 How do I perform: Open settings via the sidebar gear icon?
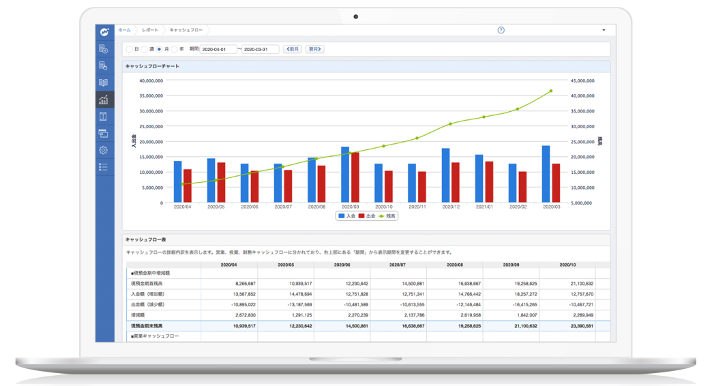coord(104,150)
